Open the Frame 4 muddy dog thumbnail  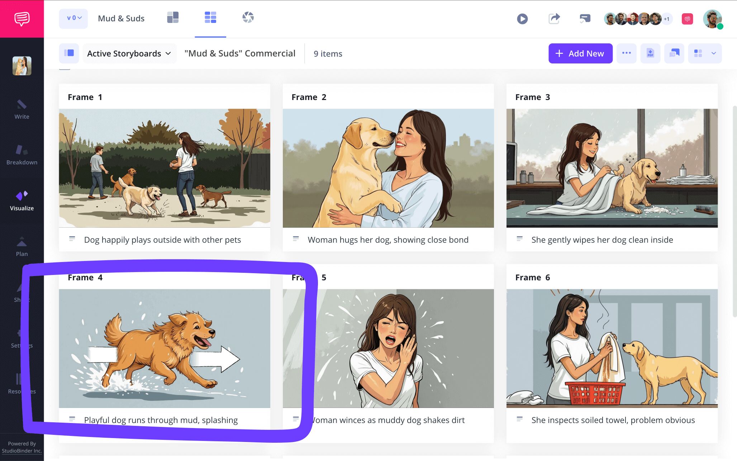point(165,348)
